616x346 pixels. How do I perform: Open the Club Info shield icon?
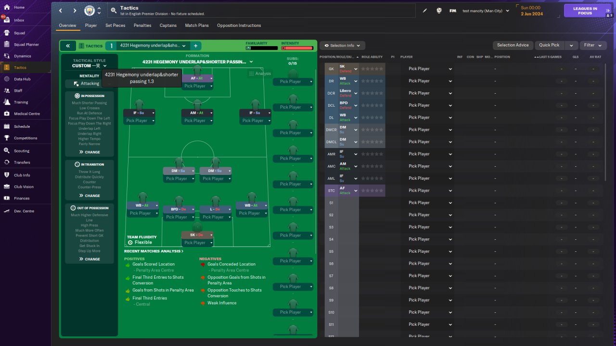point(7,175)
